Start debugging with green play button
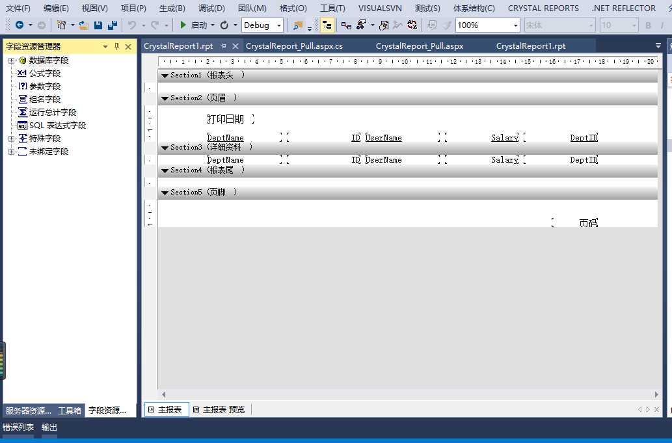672x443 pixels. [183, 25]
